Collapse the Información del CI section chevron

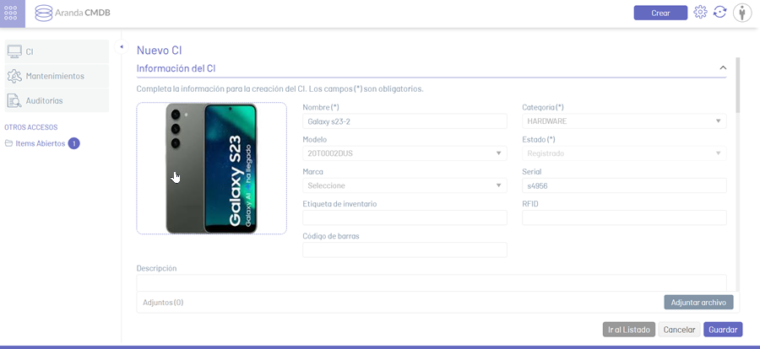[723, 68]
